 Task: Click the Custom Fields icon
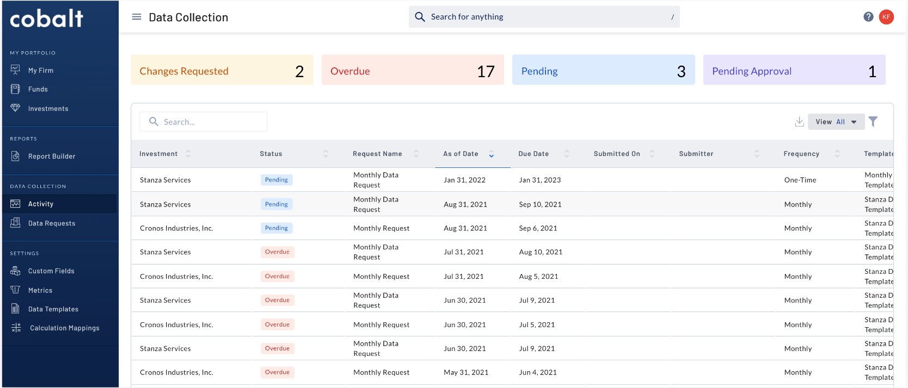(15, 271)
